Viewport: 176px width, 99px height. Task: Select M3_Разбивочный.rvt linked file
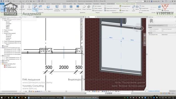coord(11,67)
